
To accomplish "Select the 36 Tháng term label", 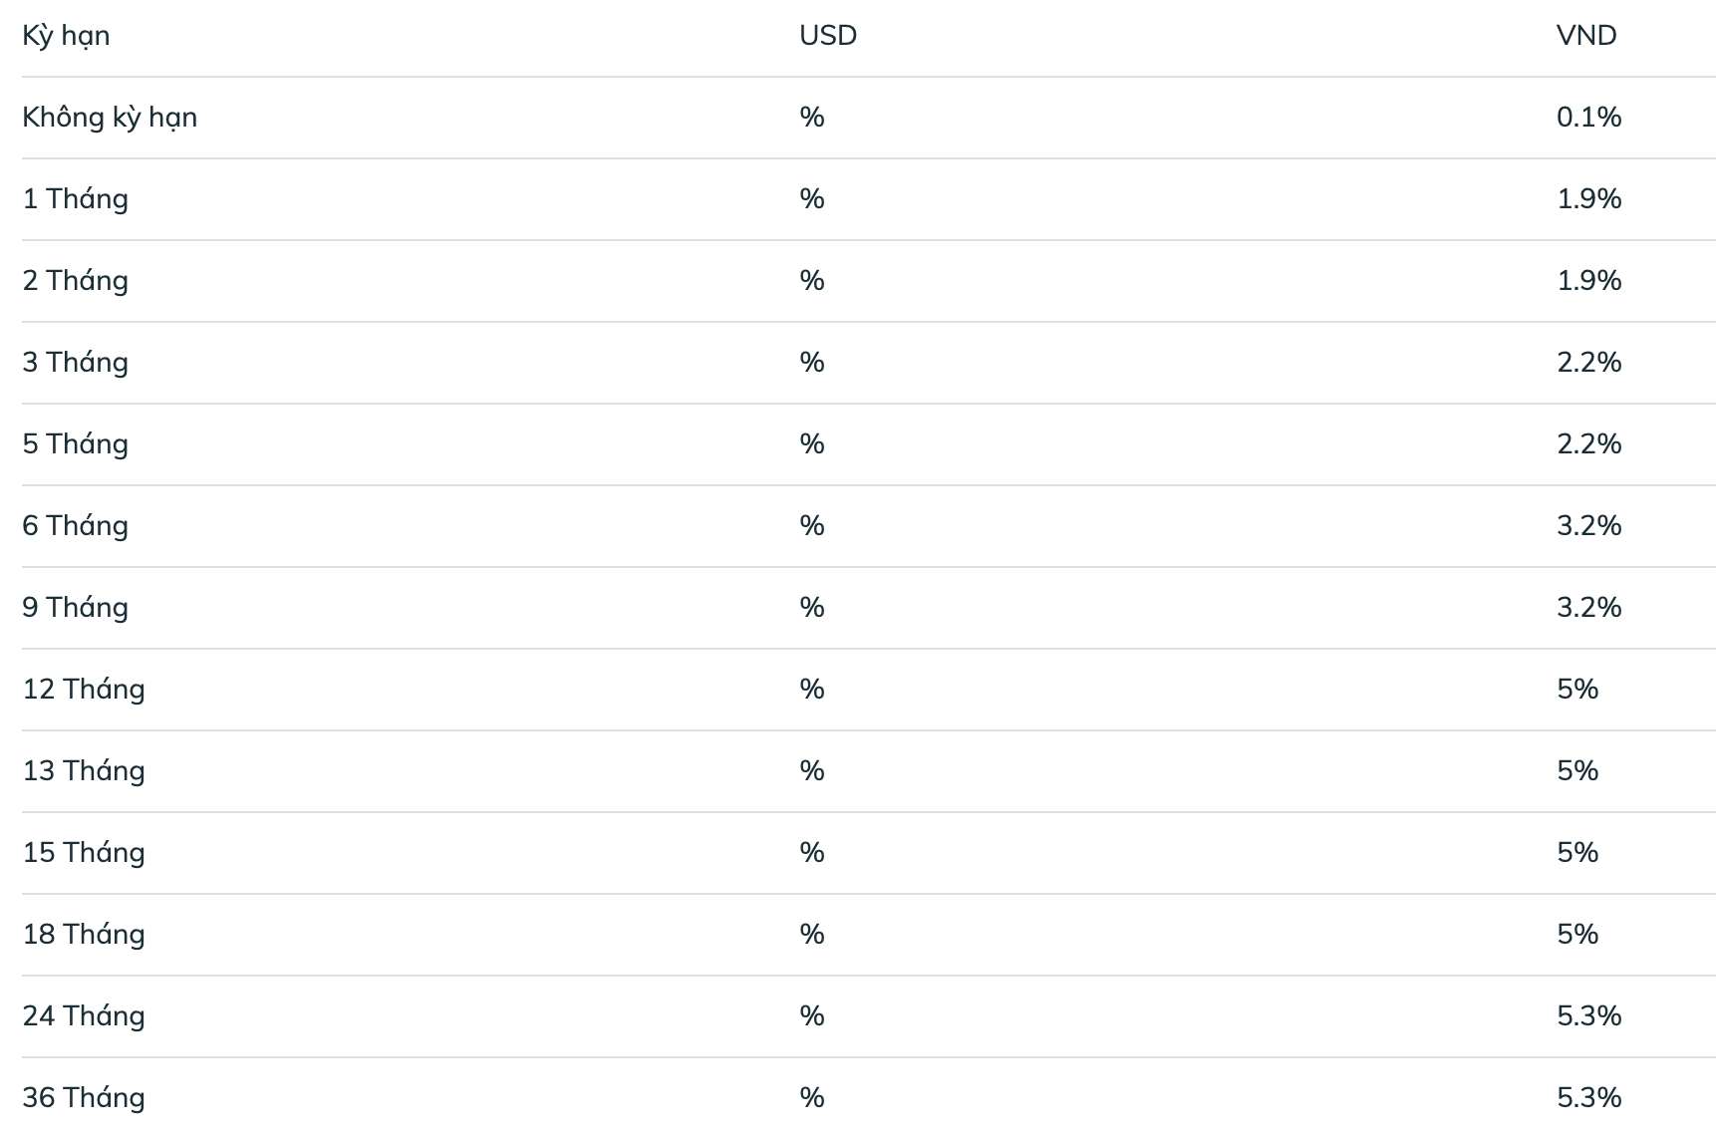I will (x=84, y=1098).
